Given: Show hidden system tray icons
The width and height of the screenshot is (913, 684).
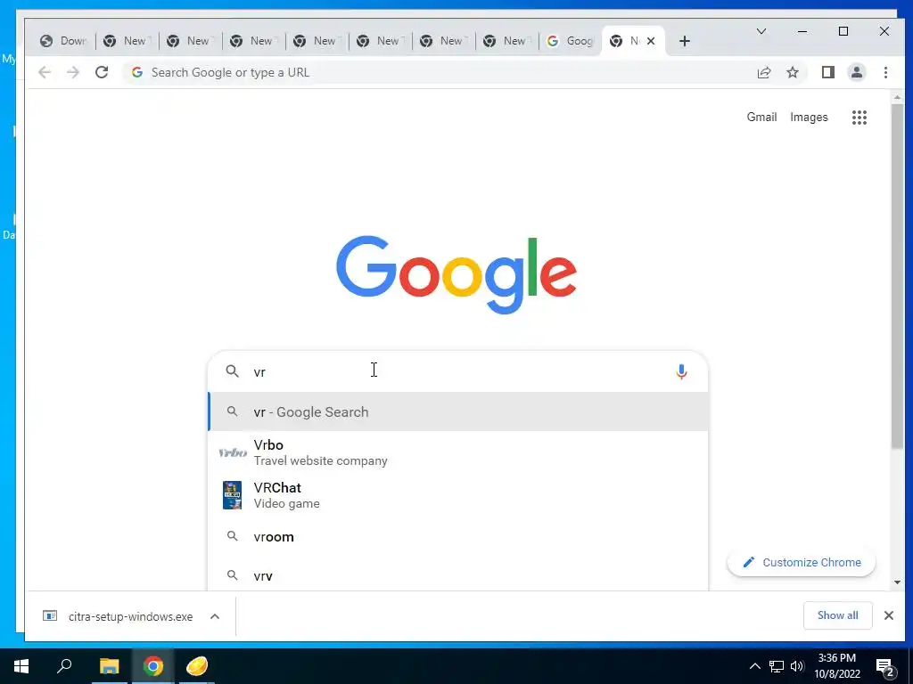Looking at the screenshot, I should point(754,666).
